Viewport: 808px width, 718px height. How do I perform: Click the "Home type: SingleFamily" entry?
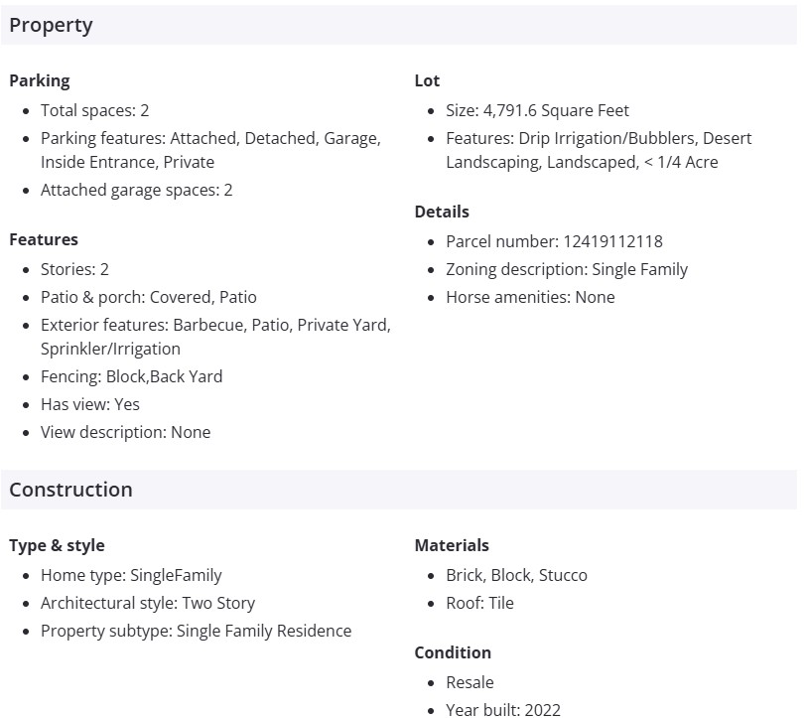[131, 575]
